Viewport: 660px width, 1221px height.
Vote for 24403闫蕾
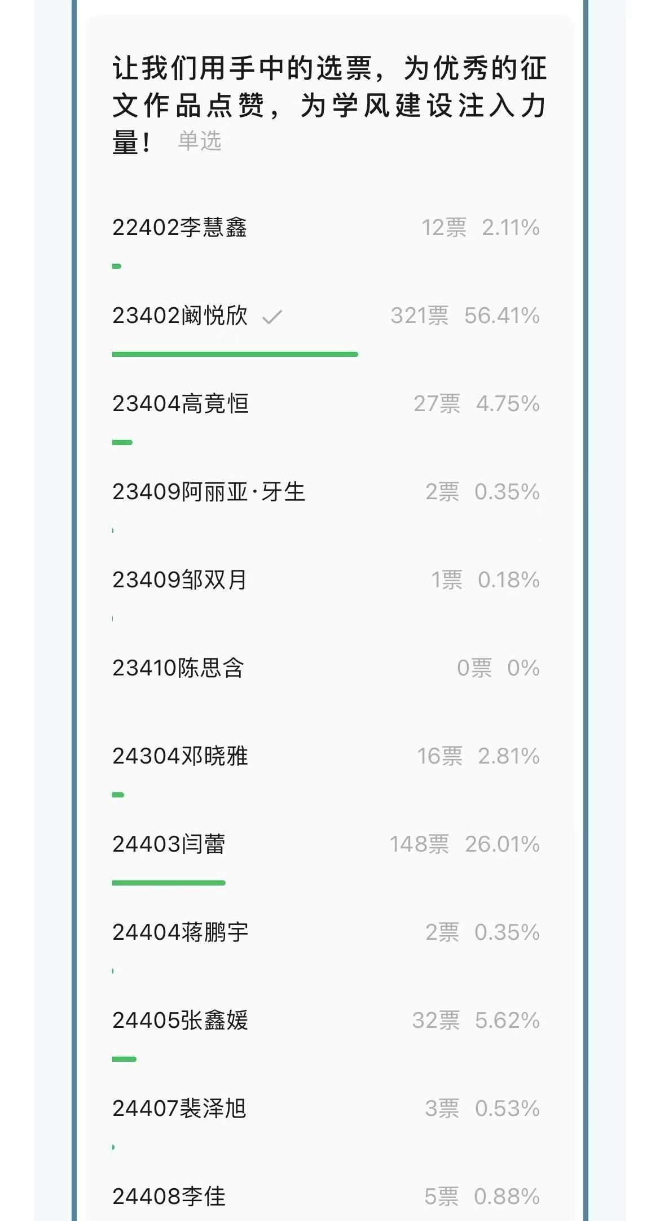coord(169,844)
